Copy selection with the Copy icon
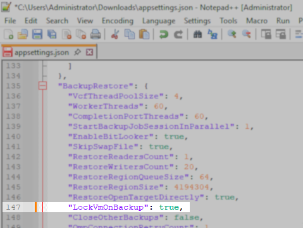Screen dimensions: 303x228 pos(130,34)
